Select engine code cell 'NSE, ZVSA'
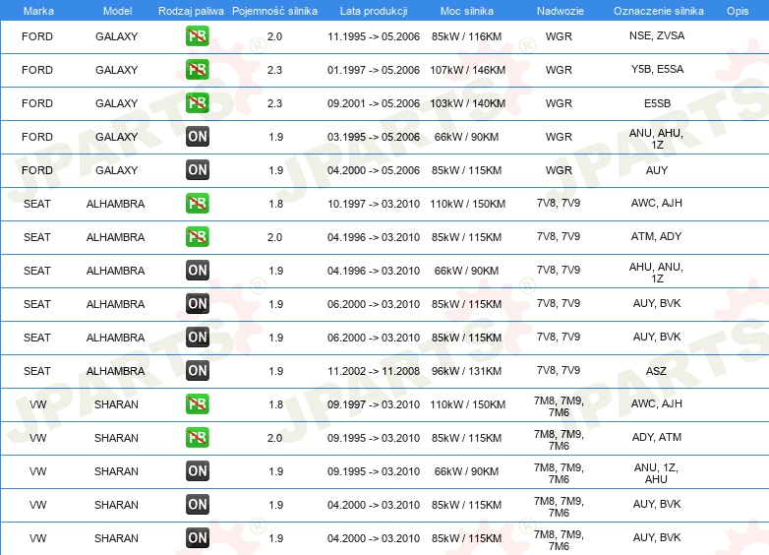 (x=657, y=35)
